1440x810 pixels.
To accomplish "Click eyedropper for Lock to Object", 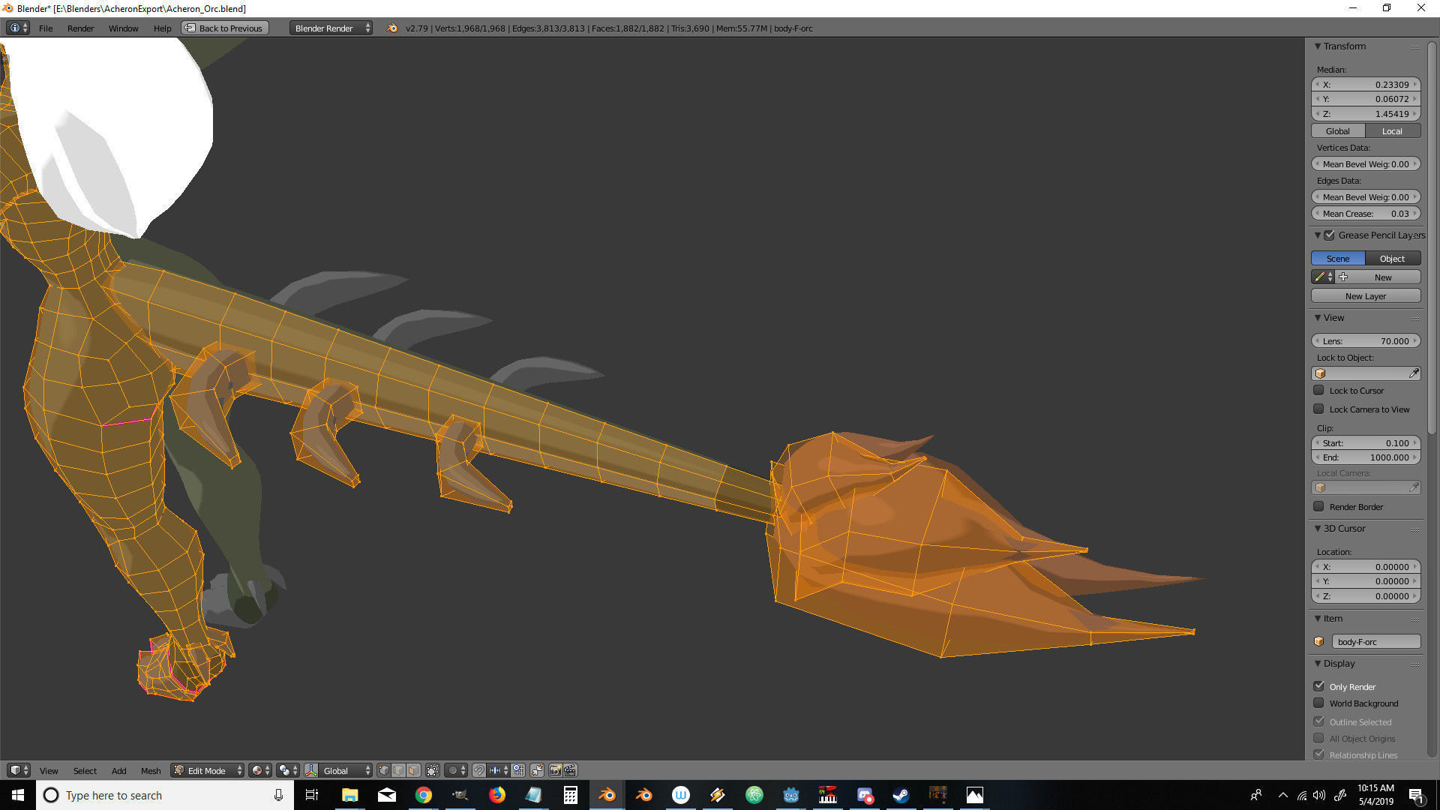I will click(x=1414, y=373).
